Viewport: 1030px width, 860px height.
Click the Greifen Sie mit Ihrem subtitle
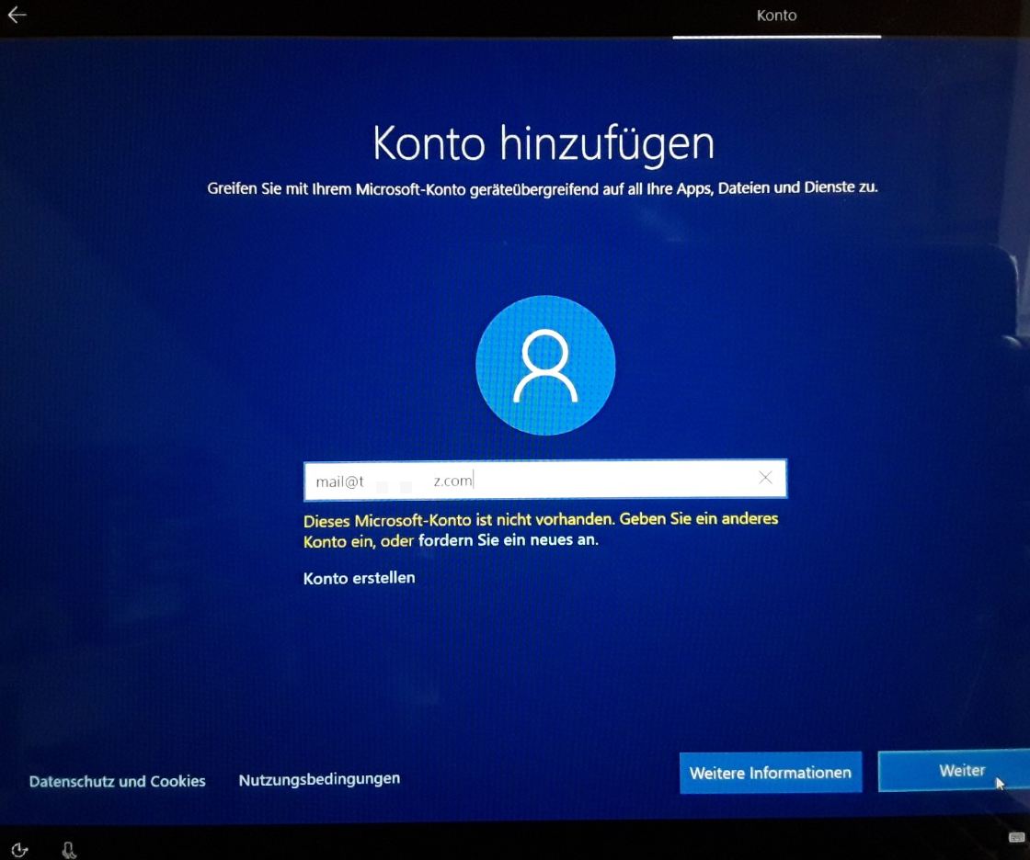pos(543,188)
